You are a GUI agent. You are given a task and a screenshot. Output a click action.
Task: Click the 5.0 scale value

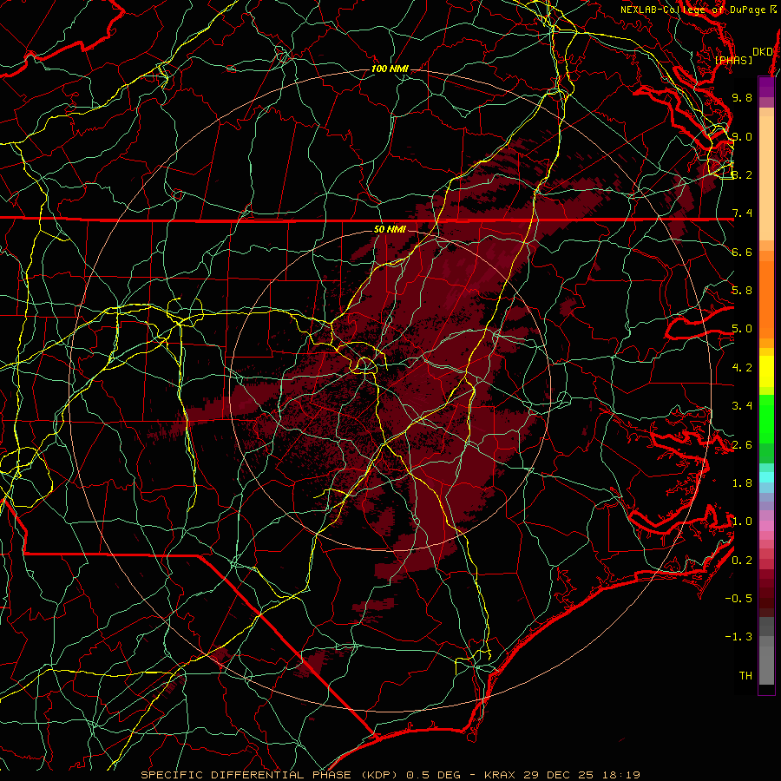(742, 329)
